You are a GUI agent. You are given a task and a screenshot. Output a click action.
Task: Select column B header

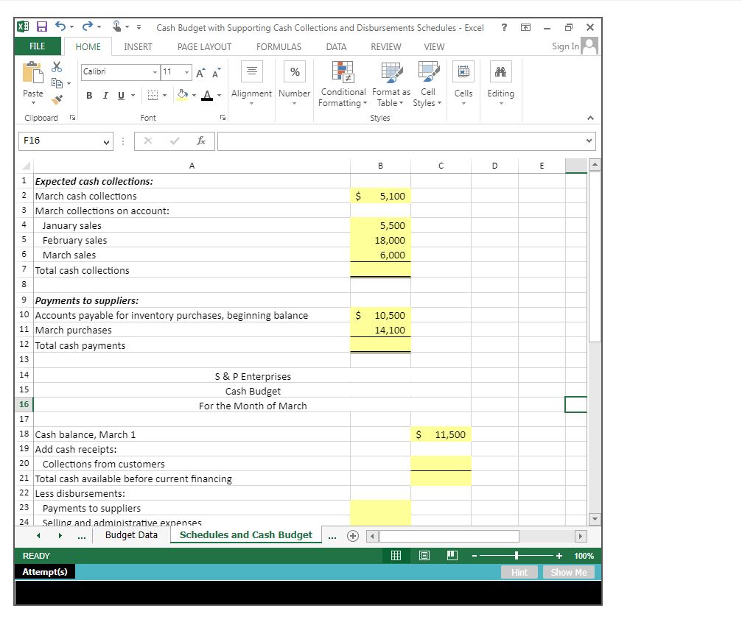click(x=380, y=166)
